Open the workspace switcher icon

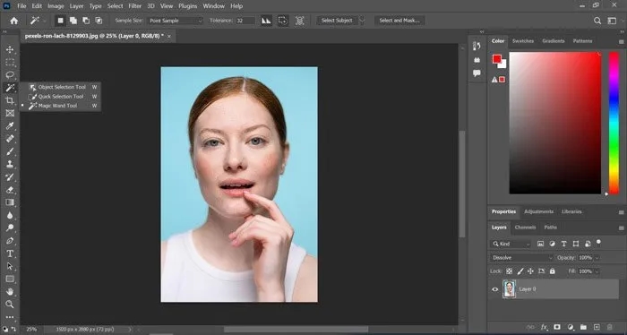pyautogui.click(x=612, y=21)
